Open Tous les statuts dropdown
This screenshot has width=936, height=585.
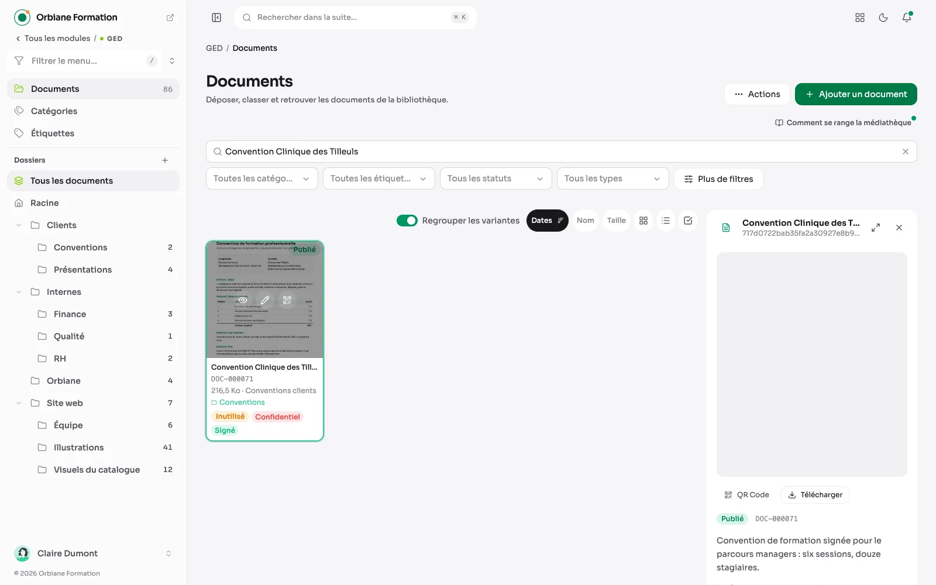(x=496, y=178)
